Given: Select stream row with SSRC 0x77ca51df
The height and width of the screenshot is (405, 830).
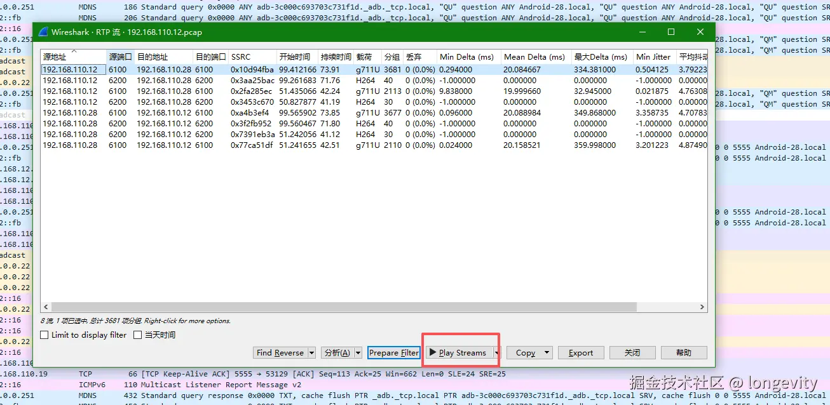Looking at the screenshot, I should pos(374,145).
